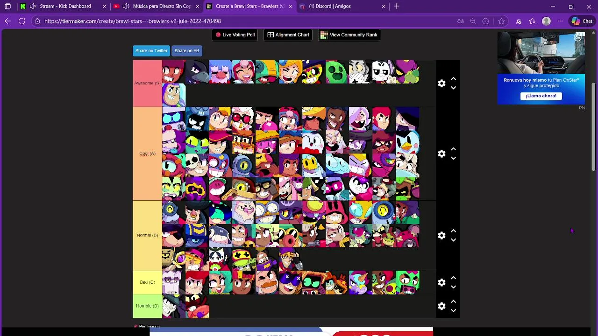Open settings gear for Cool (A) tier
The image size is (598, 336).
click(441, 154)
